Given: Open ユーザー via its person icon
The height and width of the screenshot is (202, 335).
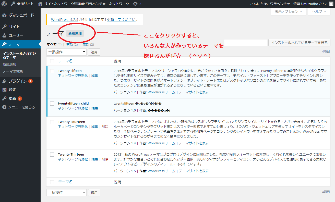Looking at the screenshot, I should click(x=4, y=35).
